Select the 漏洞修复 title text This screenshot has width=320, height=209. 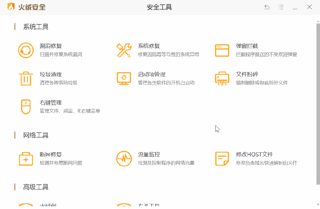click(51, 46)
